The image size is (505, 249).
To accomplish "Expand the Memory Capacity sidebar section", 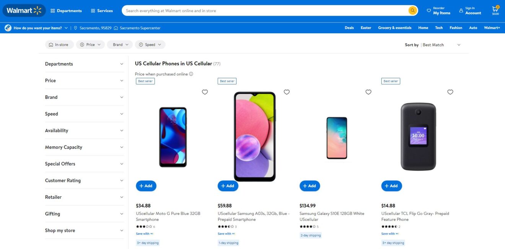I will [84, 147].
